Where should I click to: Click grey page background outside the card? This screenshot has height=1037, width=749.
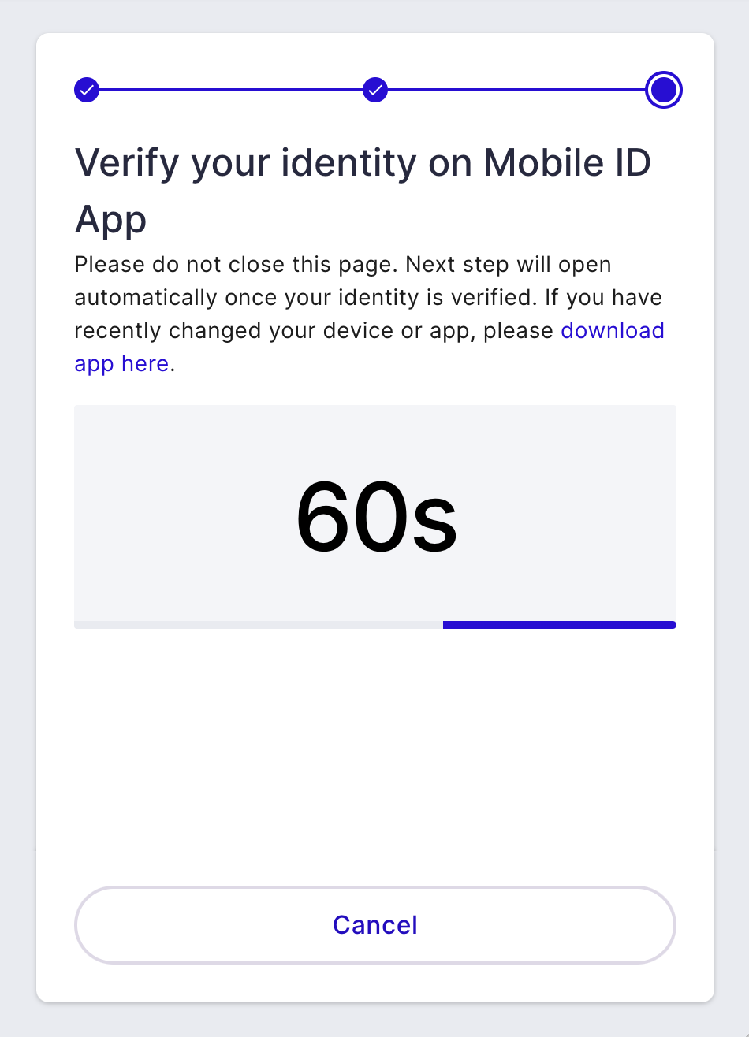17,512
